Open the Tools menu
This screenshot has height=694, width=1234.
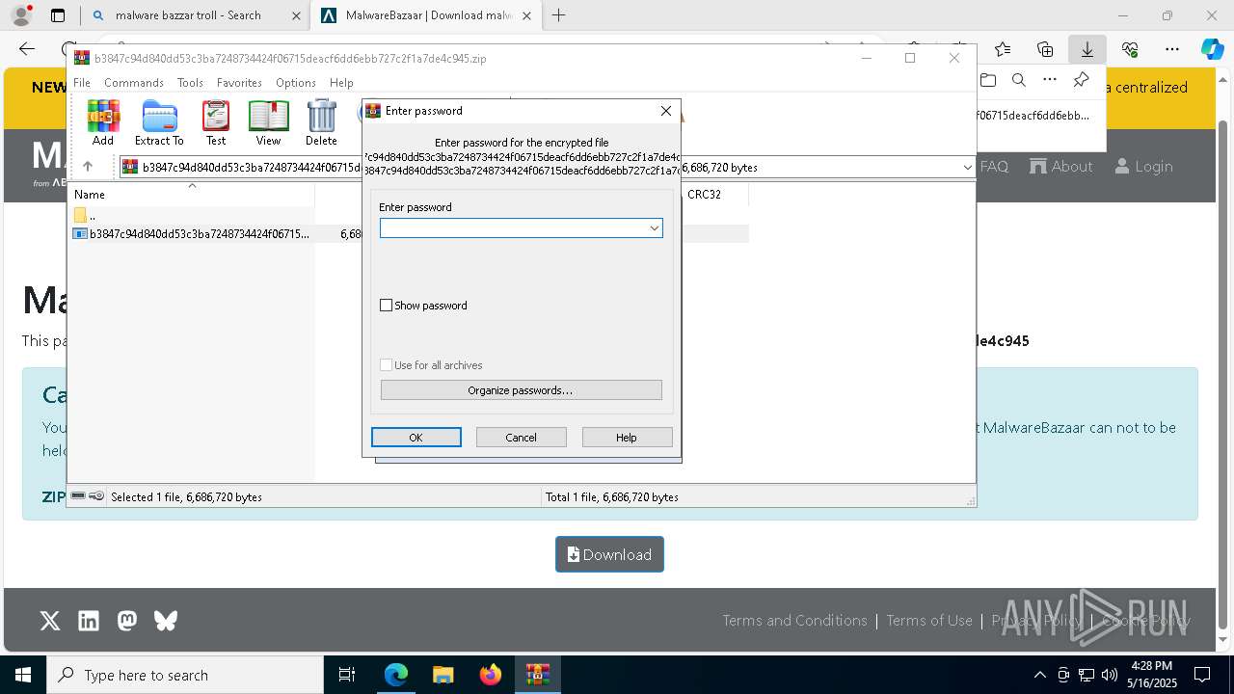[190, 83]
